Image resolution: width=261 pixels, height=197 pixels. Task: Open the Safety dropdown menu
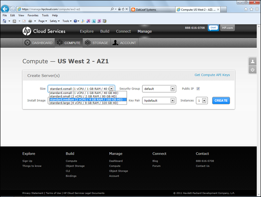tap(54, 21)
